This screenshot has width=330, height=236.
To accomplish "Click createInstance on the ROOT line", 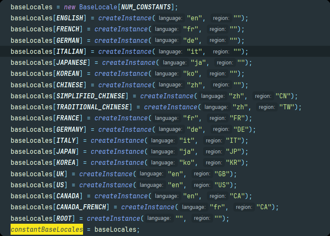I will click(114, 218).
